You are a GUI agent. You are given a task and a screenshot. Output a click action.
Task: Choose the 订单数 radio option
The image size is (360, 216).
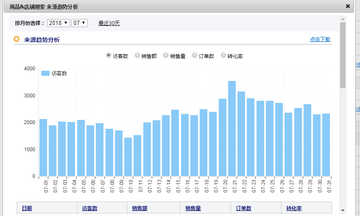(195, 55)
